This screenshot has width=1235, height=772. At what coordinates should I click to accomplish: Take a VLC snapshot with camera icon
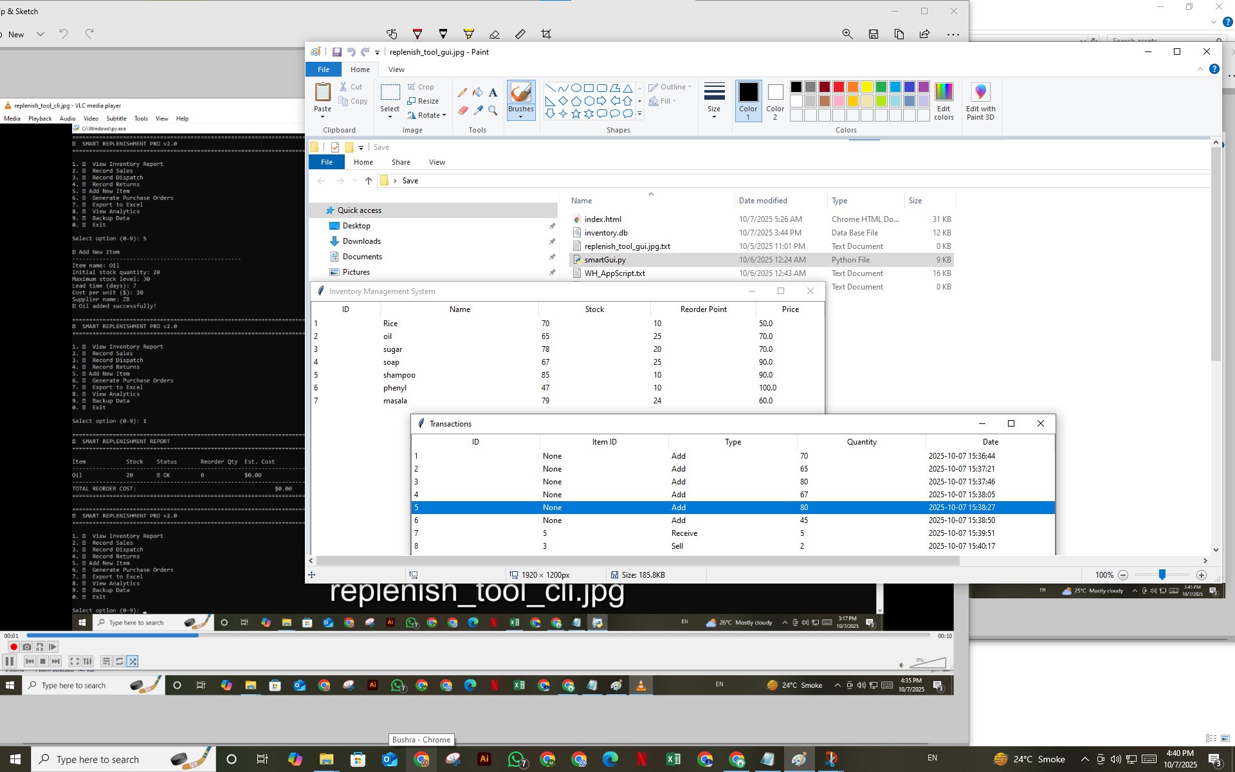[27, 647]
